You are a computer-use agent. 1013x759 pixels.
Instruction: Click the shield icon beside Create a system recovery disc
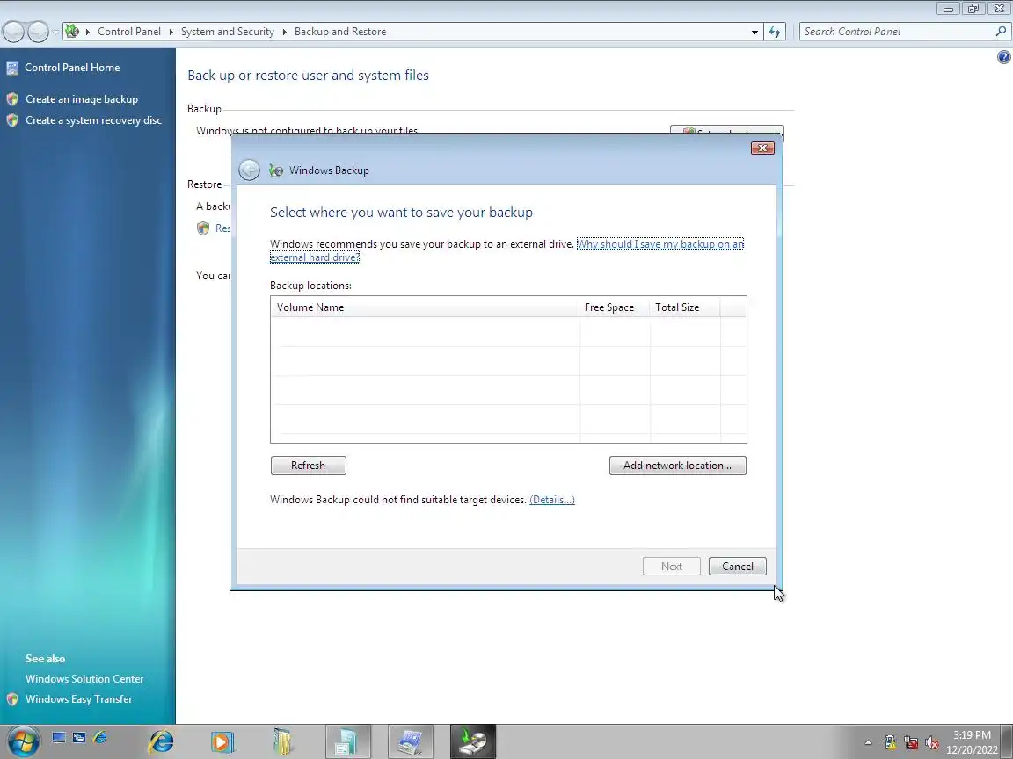pos(12,120)
